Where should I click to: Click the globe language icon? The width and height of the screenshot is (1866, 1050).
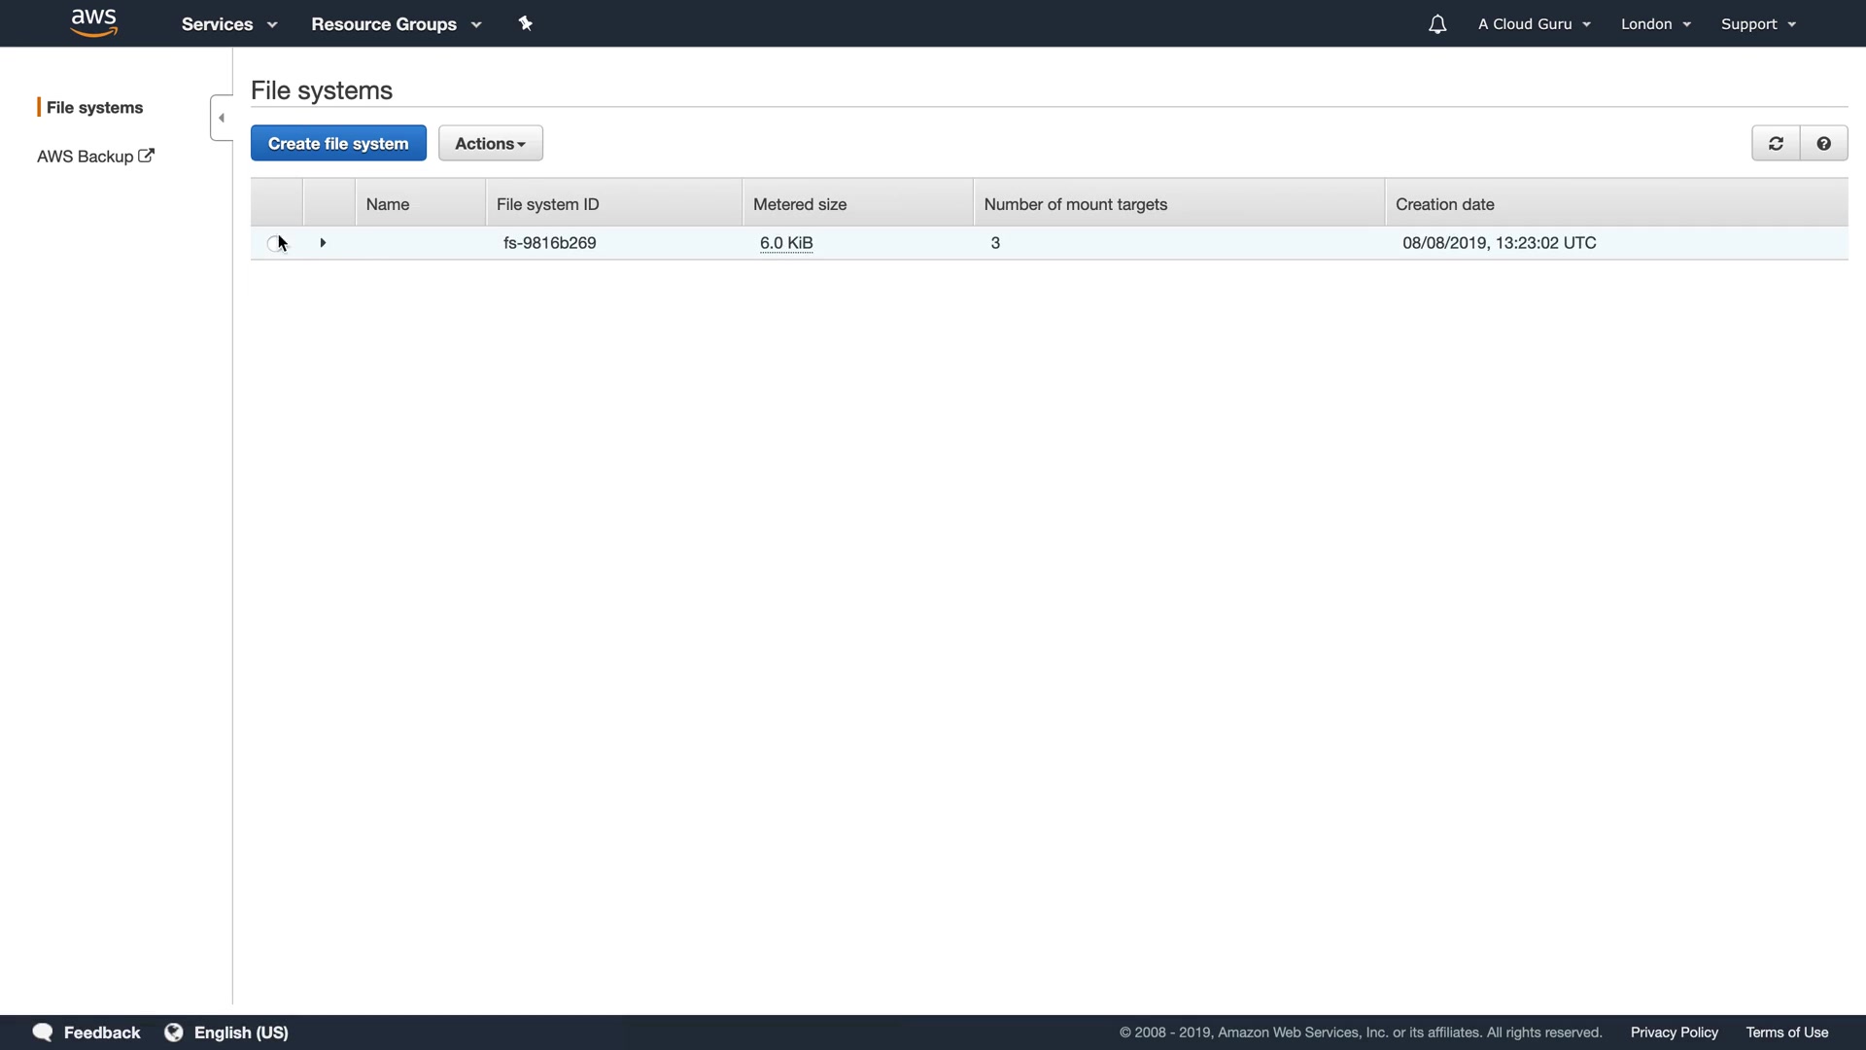point(174,1032)
